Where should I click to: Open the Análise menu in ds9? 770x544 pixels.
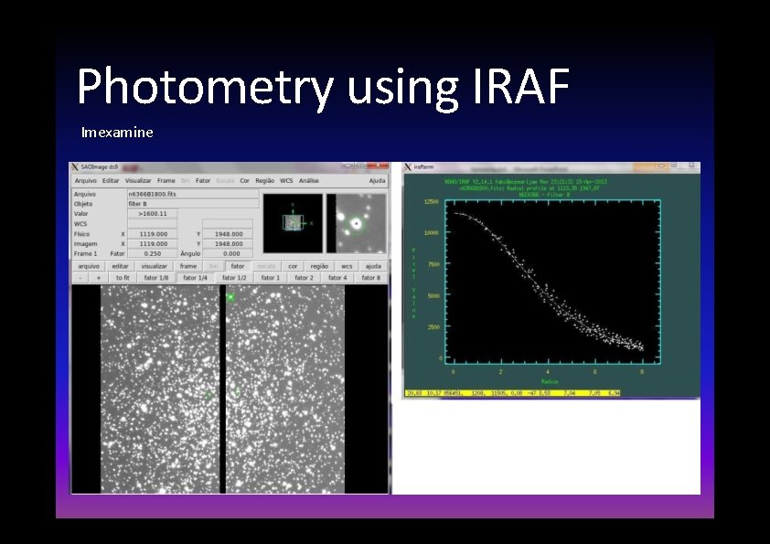(309, 181)
